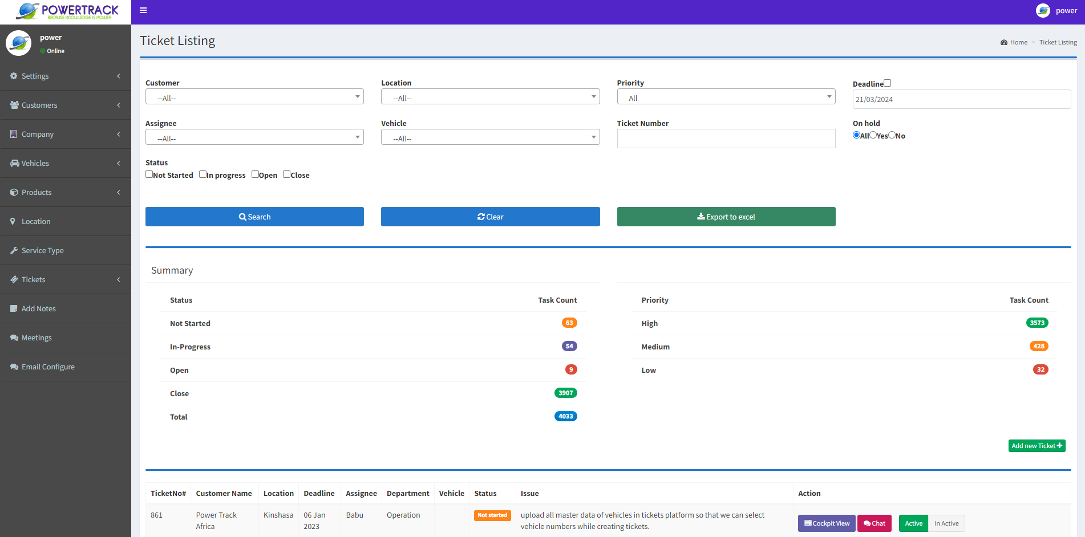Click the Add Notes sticky note icon
The width and height of the screenshot is (1085, 537).
coord(14,308)
